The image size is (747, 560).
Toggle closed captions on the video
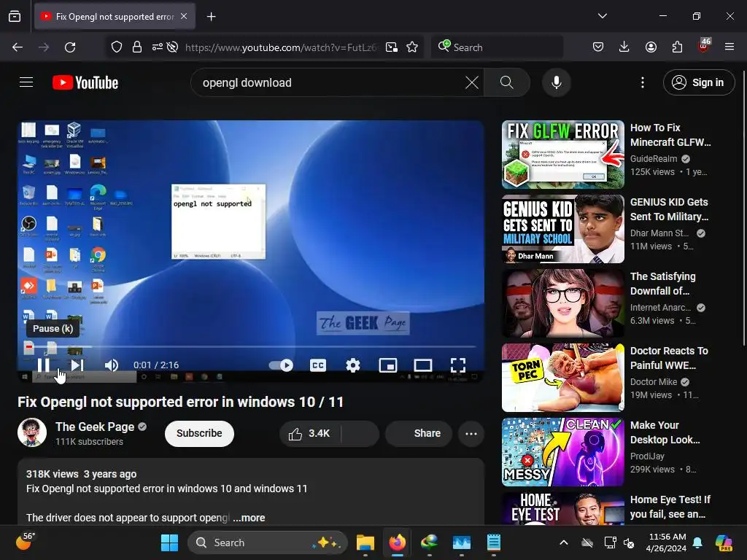(x=318, y=365)
